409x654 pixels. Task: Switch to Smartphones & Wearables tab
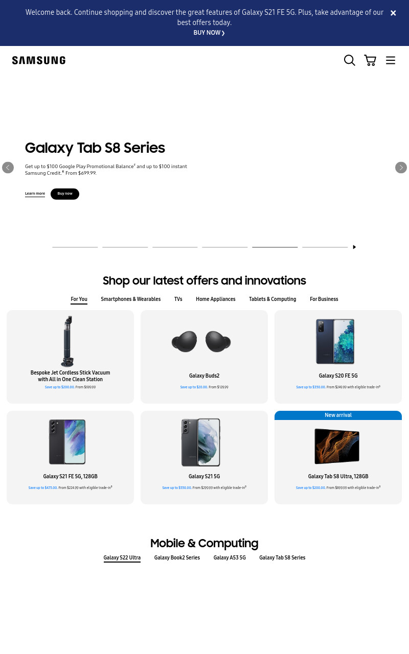point(131,299)
